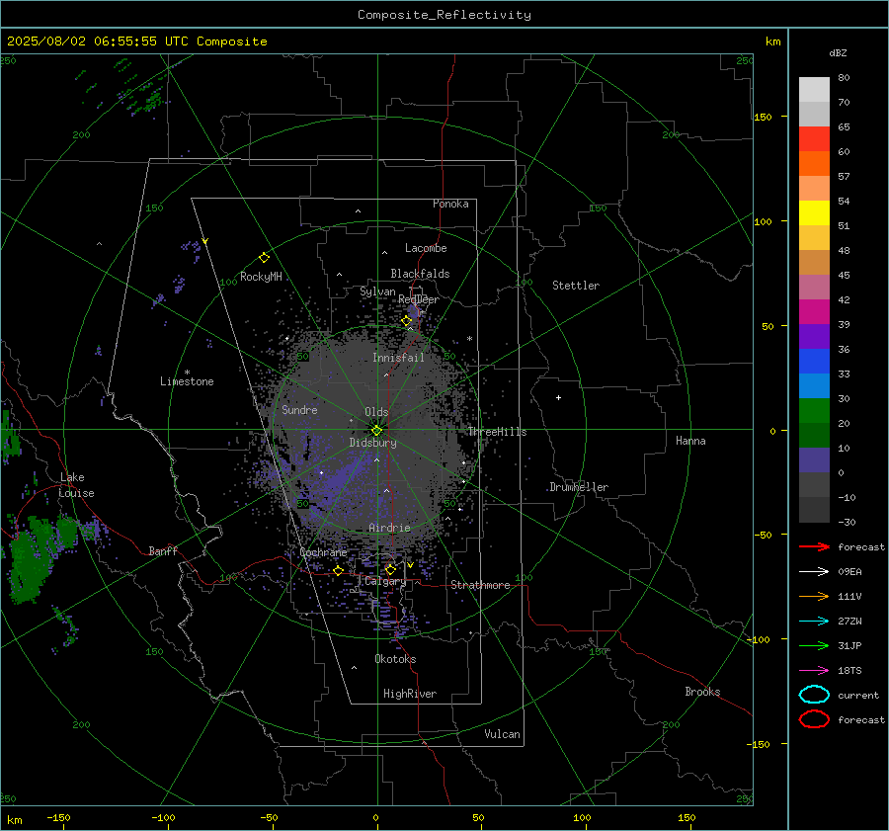The height and width of the screenshot is (831, 889).
Task: Click the Drumheller town label
Action: pyautogui.click(x=579, y=487)
